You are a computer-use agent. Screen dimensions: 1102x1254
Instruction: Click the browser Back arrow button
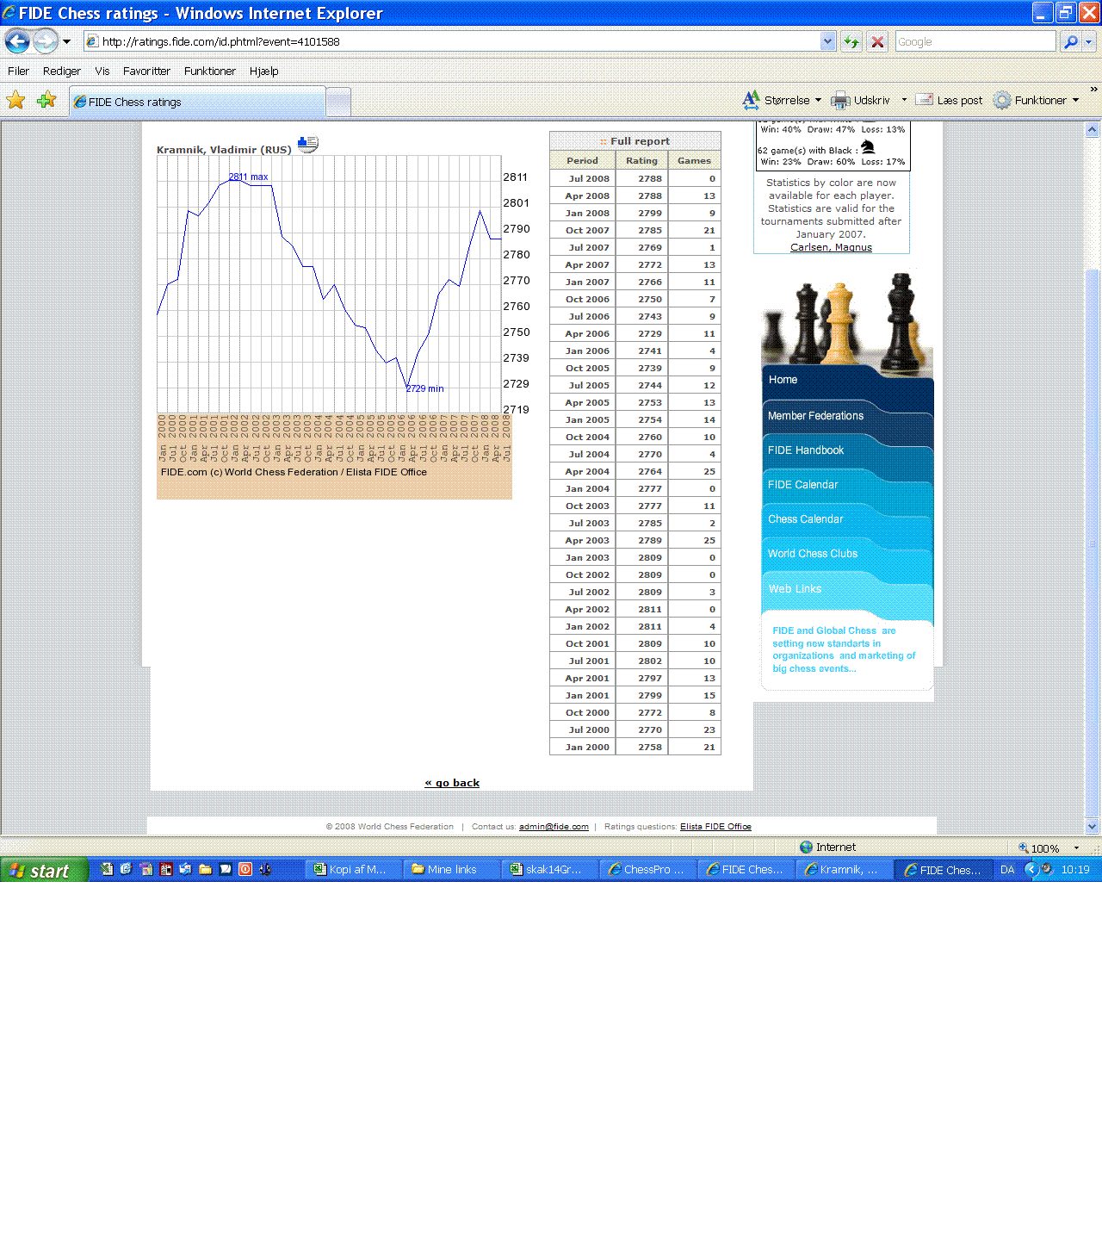tap(17, 41)
